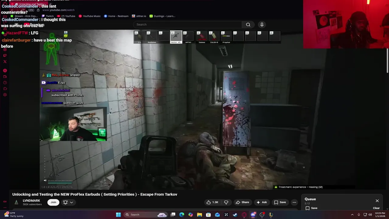Open History clock icon in Opera sidebar
The image size is (389, 219).
(x=5, y=83)
